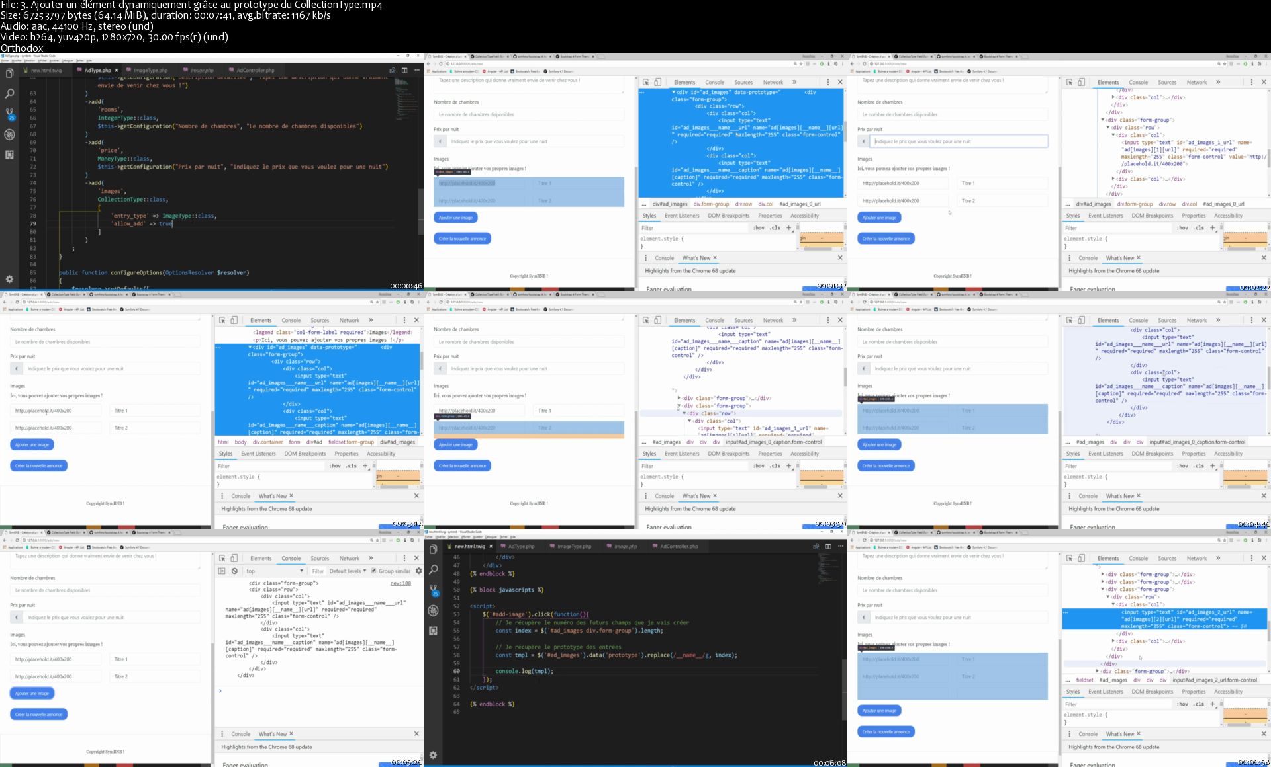Clear the console with the ban icon
1271x767 pixels.
point(234,571)
